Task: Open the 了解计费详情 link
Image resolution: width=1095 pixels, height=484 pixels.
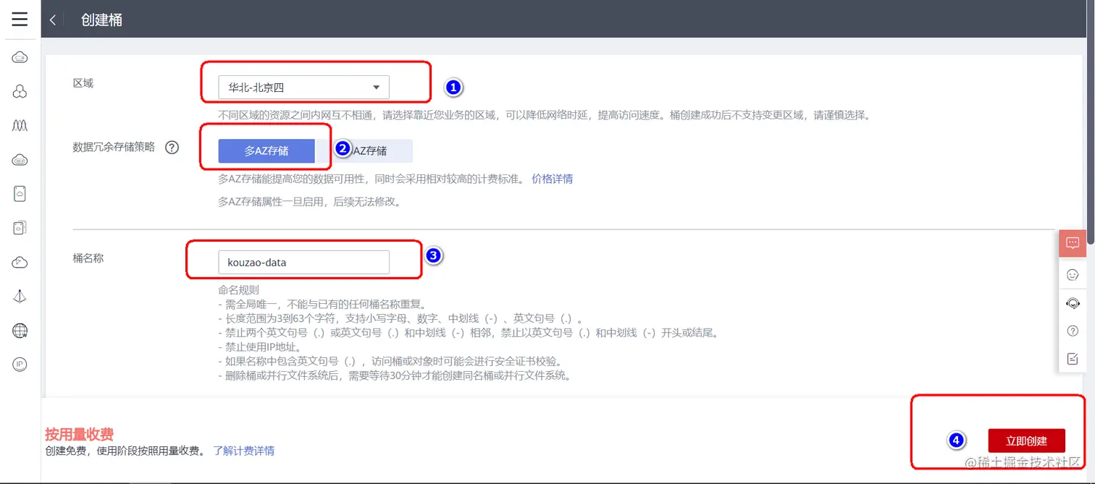Action: tap(244, 451)
